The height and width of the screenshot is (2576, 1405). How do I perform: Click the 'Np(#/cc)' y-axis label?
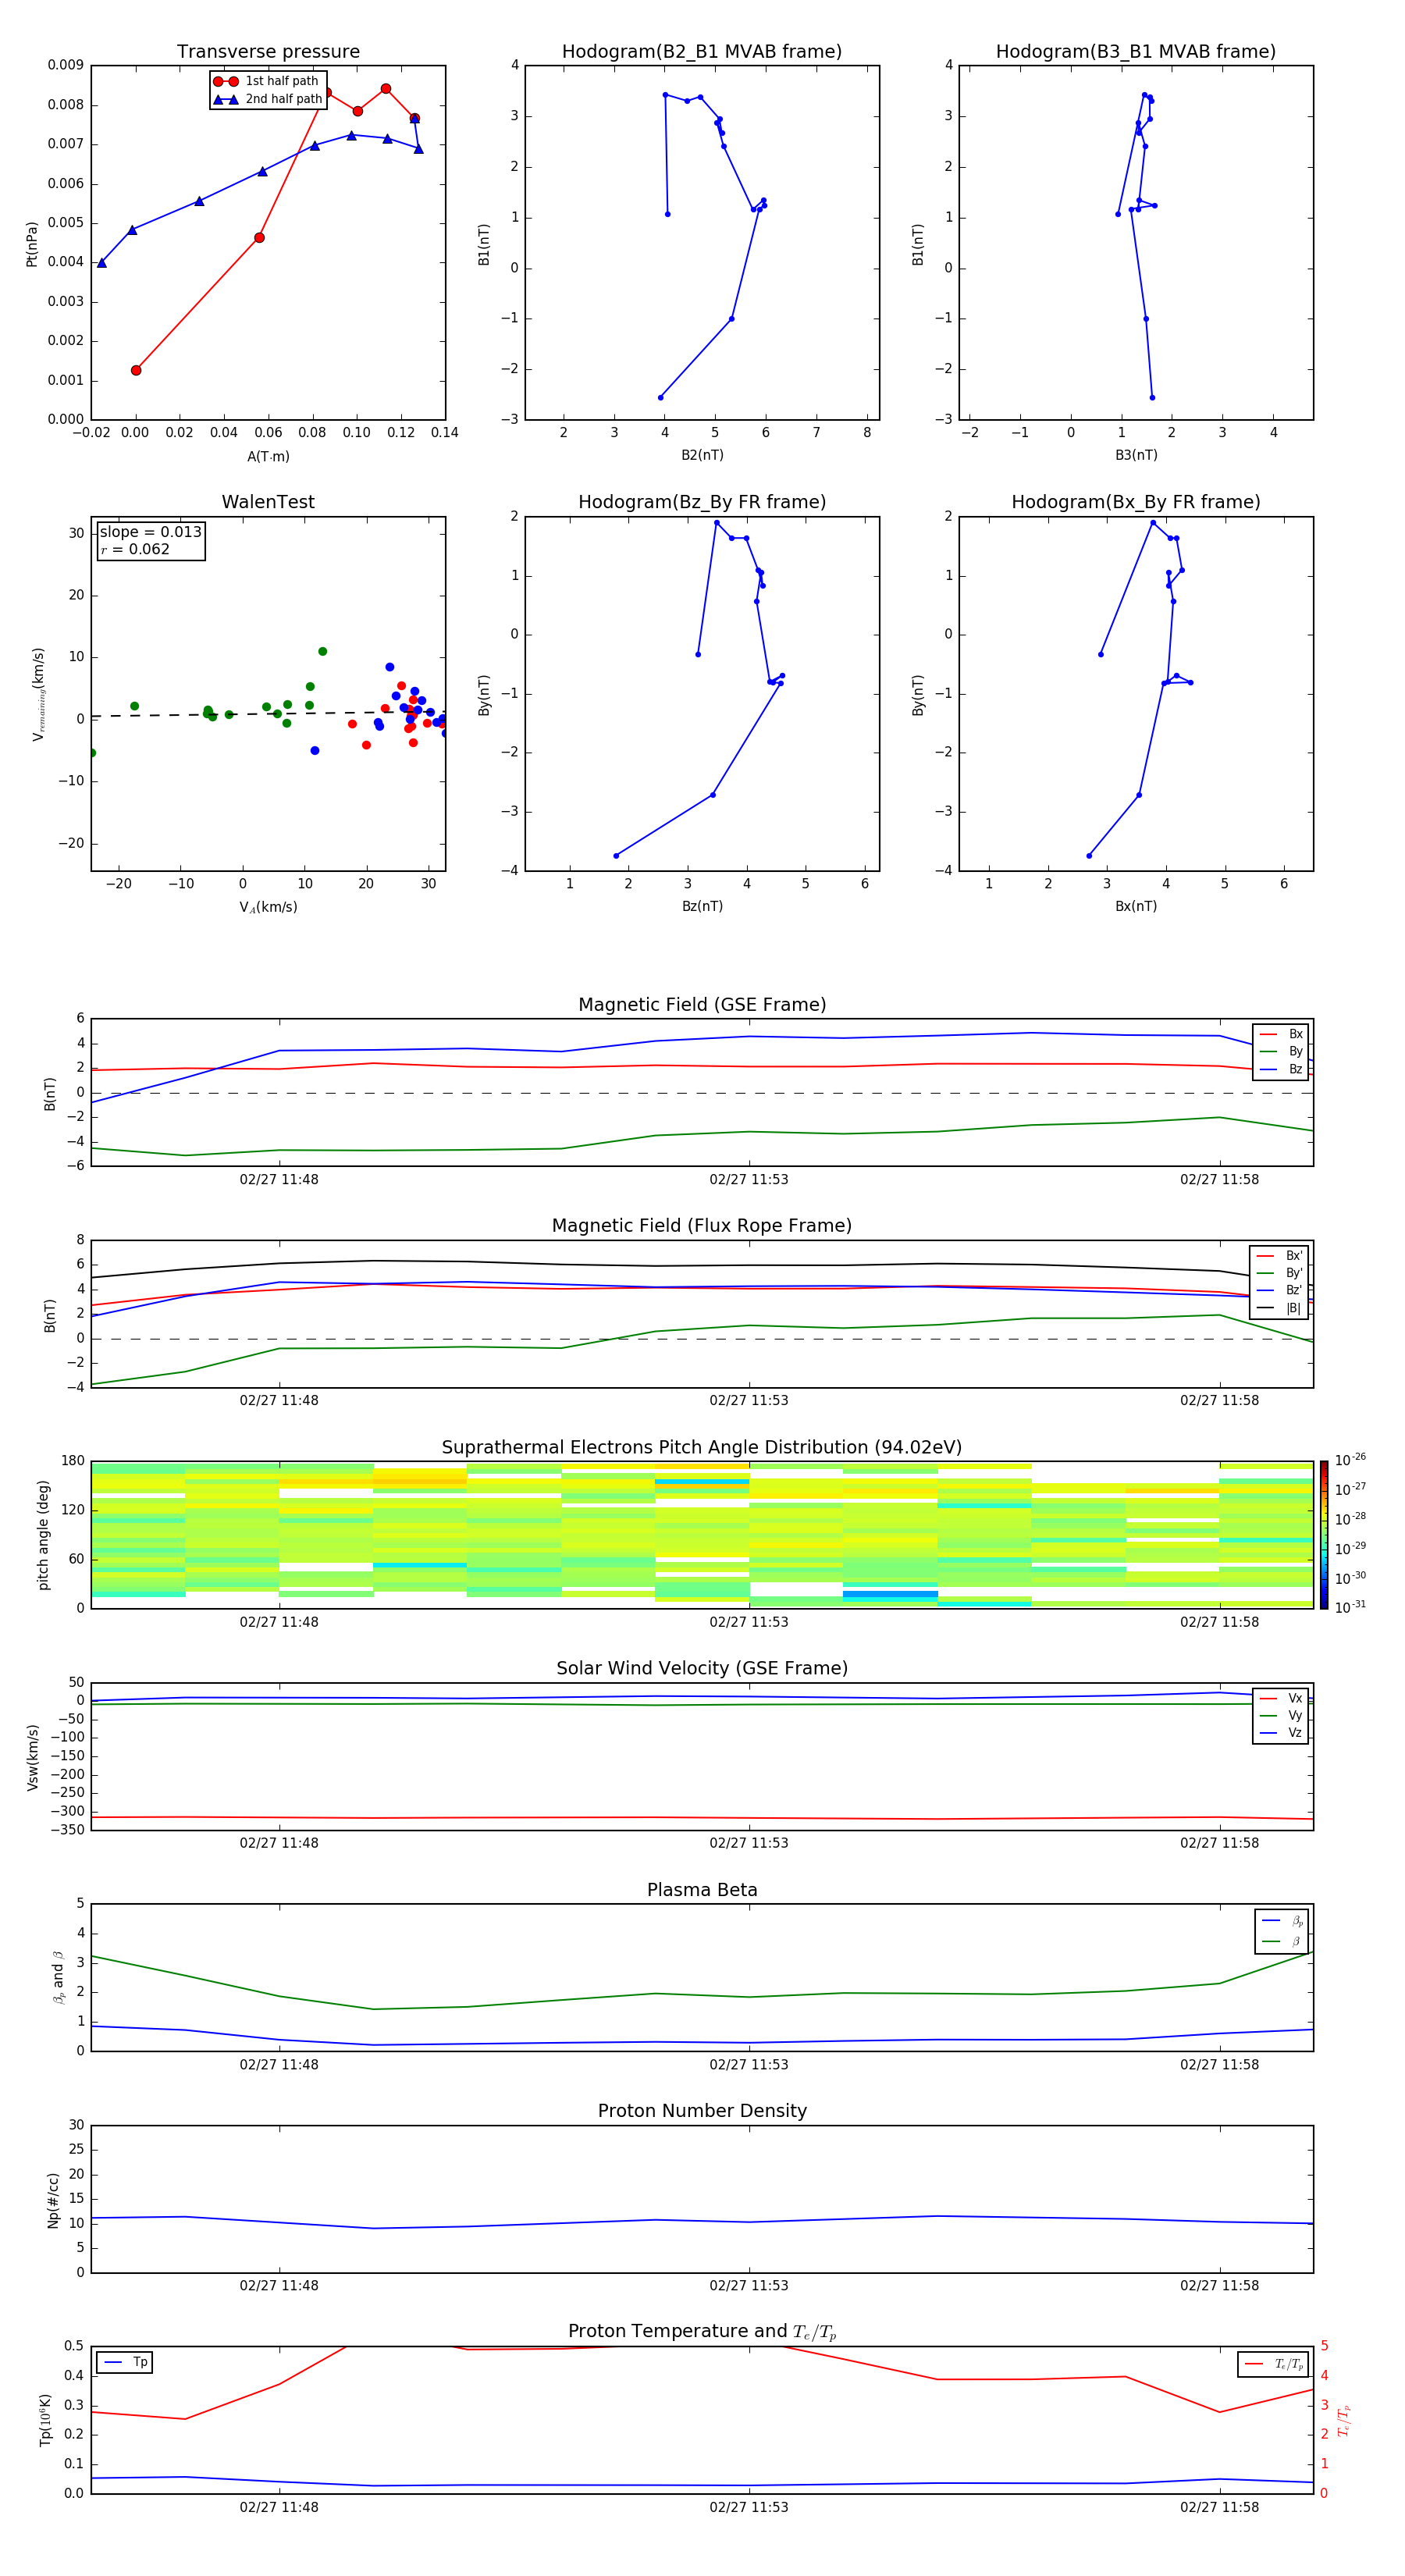click(54, 2199)
